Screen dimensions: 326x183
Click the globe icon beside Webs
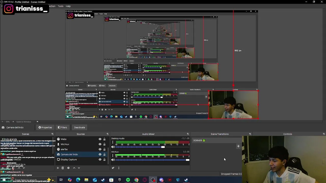58,139
